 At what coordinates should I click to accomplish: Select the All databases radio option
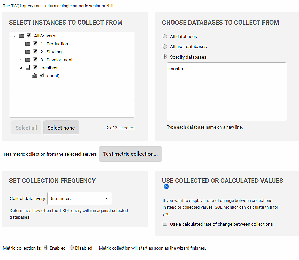[x=165, y=36]
